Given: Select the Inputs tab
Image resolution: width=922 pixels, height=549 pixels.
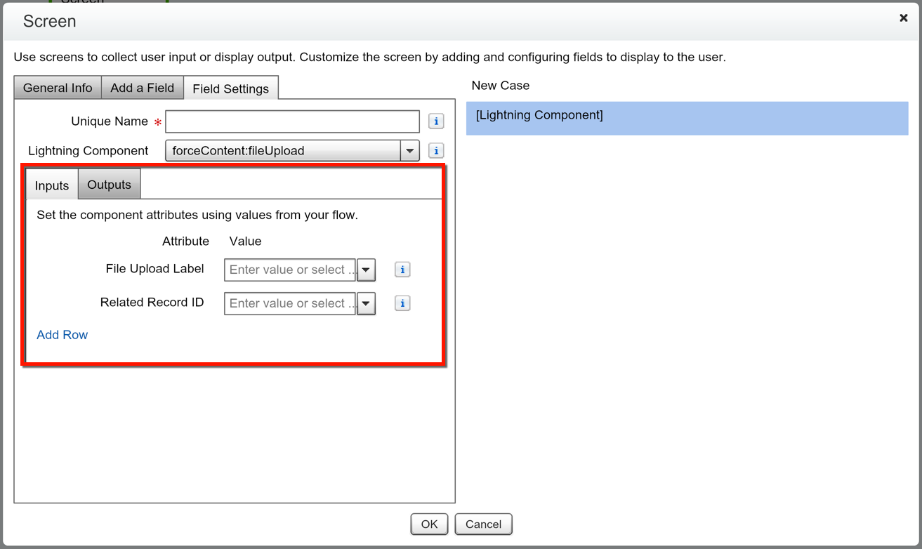Looking at the screenshot, I should pos(52,185).
